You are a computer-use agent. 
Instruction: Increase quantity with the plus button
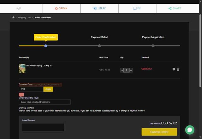pyautogui.click(x=131, y=70)
